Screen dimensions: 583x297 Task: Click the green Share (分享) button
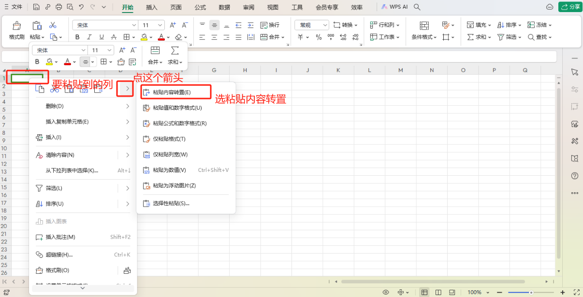[x=570, y=7]
